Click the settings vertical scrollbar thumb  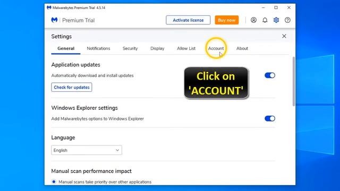pyautogui.click(x=294, y=81)
